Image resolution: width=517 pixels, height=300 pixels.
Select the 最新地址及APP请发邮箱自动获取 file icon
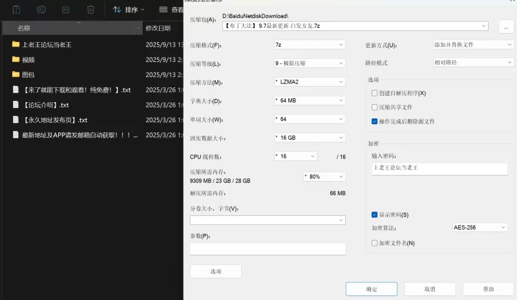[16, 134]
